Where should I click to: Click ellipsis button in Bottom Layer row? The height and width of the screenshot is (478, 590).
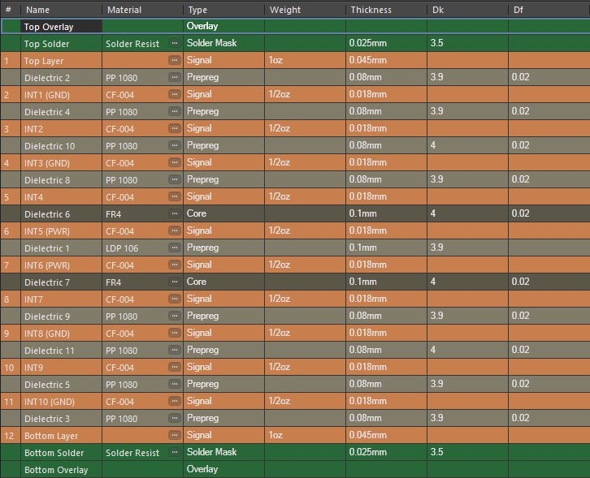pos(174,436)
